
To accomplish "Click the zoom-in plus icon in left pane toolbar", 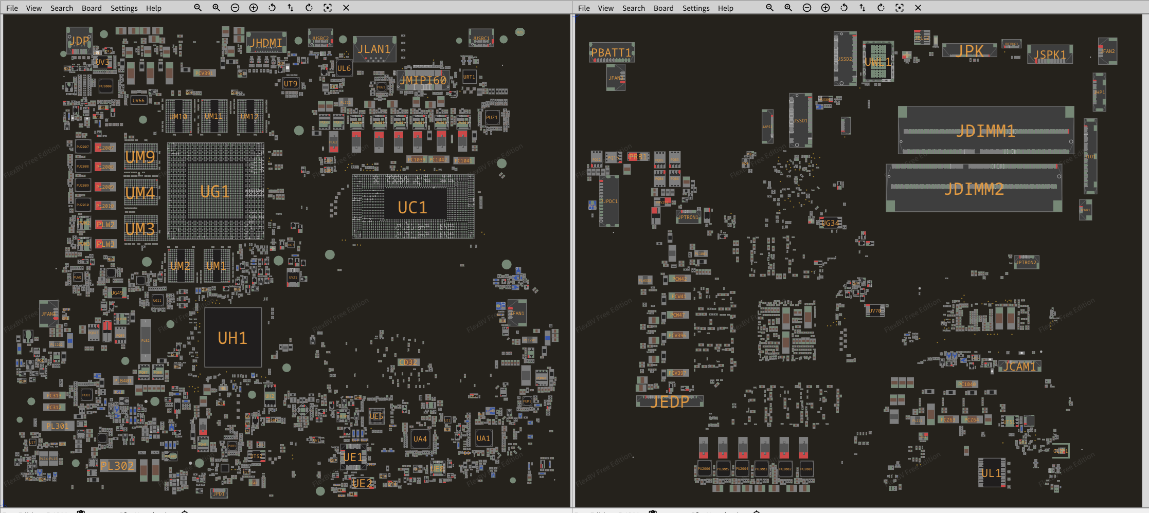I will (x=254, y=8).
